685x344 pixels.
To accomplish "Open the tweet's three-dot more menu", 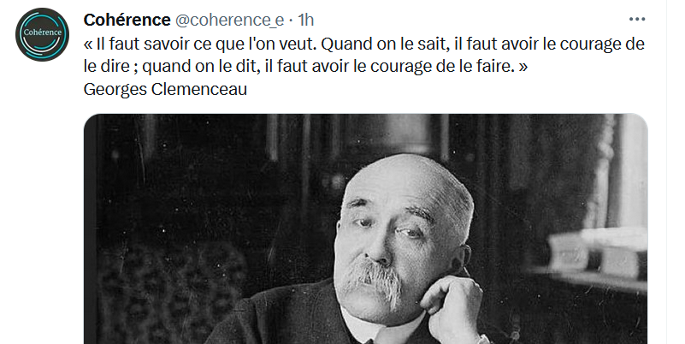I will pyautogui.click(x=637, y=19).
